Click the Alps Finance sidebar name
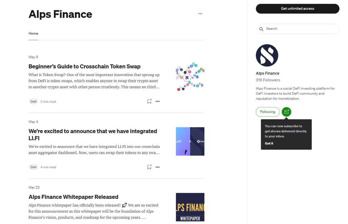The image size is (348, 224). [267, 73]
